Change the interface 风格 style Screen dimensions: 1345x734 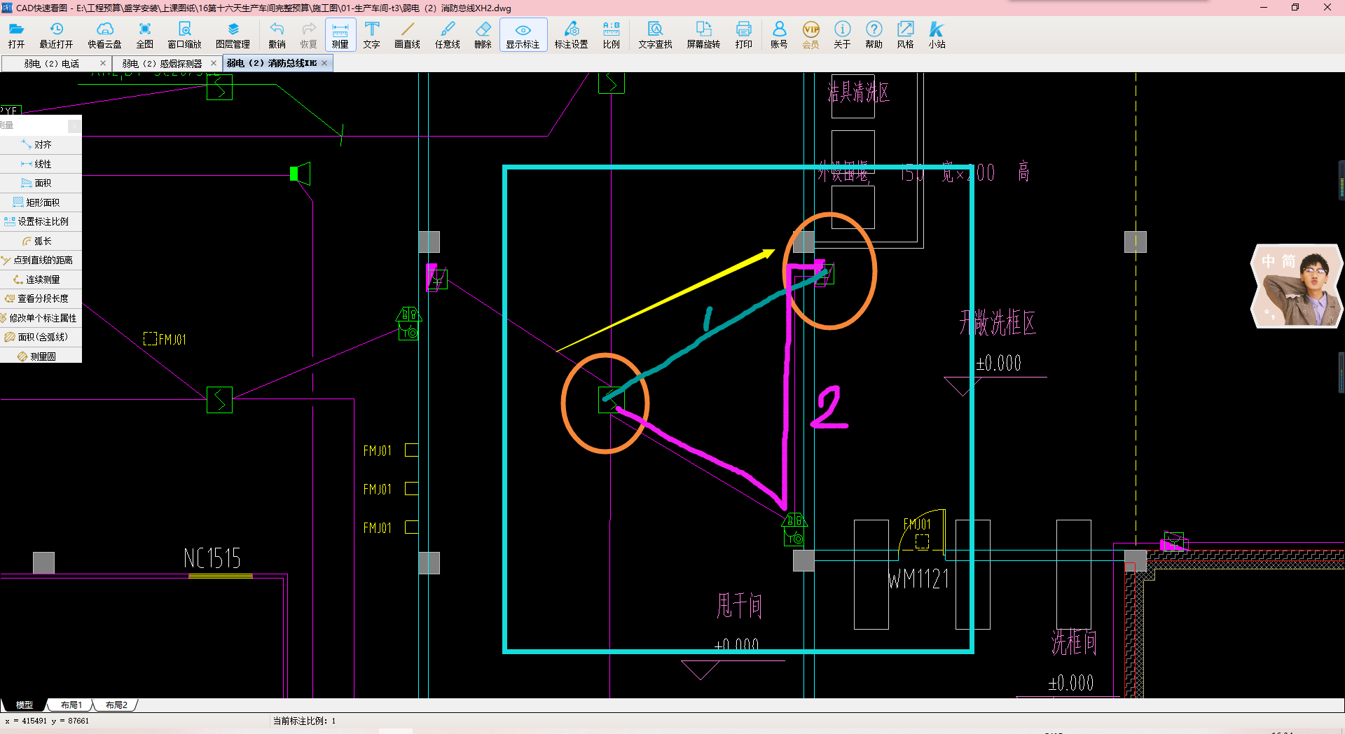tap(905, 35)
